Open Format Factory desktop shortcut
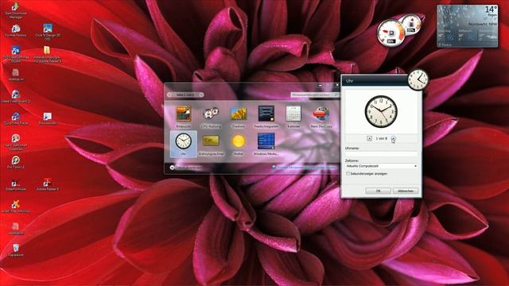This screenshot has width=509, height=286. (x=16, y=31)
